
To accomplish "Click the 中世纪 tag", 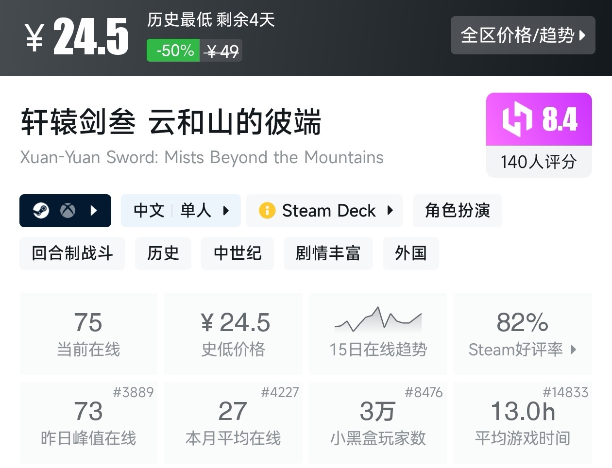I will click(x=238, y=253).
